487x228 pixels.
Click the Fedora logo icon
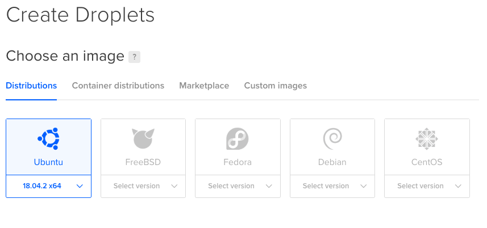[x=238, y=138]
